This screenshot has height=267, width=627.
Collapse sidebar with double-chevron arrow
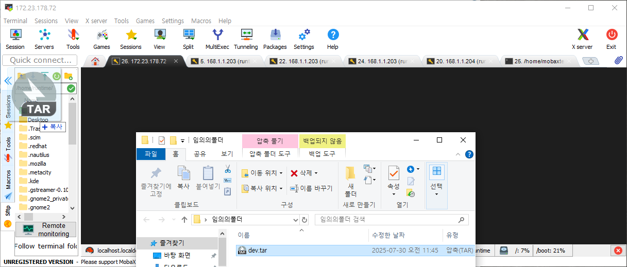point(8,81)
